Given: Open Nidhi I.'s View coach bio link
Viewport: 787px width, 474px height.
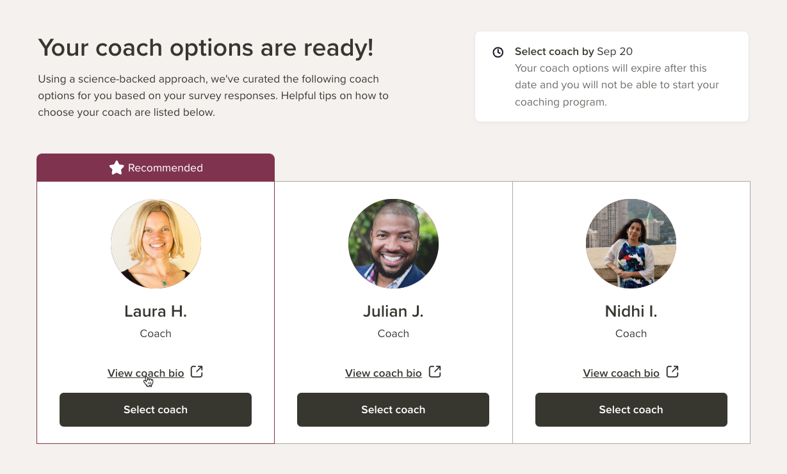Looking at the screenshot, I should coord(621,373).
